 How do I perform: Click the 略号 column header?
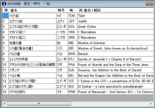pos(62,10)
